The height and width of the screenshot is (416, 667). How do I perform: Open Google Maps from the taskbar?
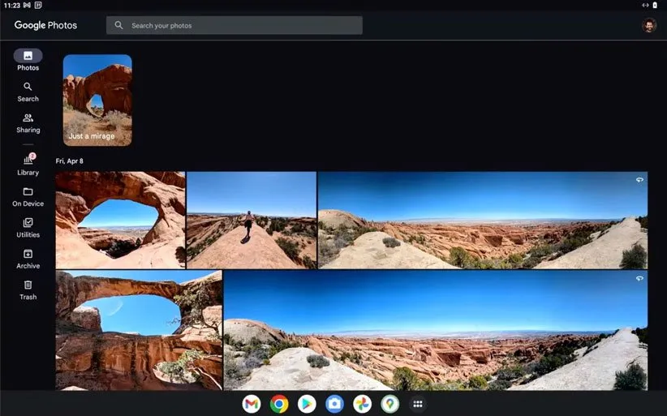[x=390, y=404]
